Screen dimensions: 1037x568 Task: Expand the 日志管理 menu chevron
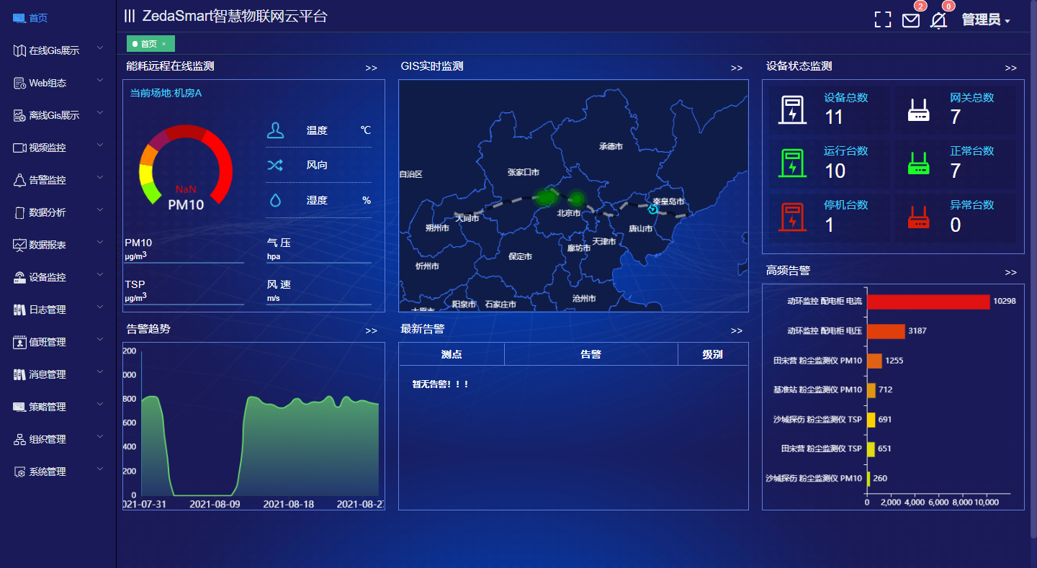[x=100, y=308]
